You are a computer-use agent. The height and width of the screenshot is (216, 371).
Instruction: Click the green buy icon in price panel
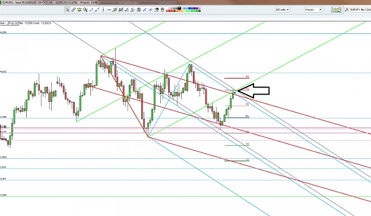click(x=17, y=23)
